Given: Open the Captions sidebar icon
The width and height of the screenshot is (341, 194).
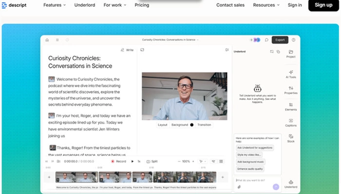Looking at the screenshot, I should tap(291, 122).
